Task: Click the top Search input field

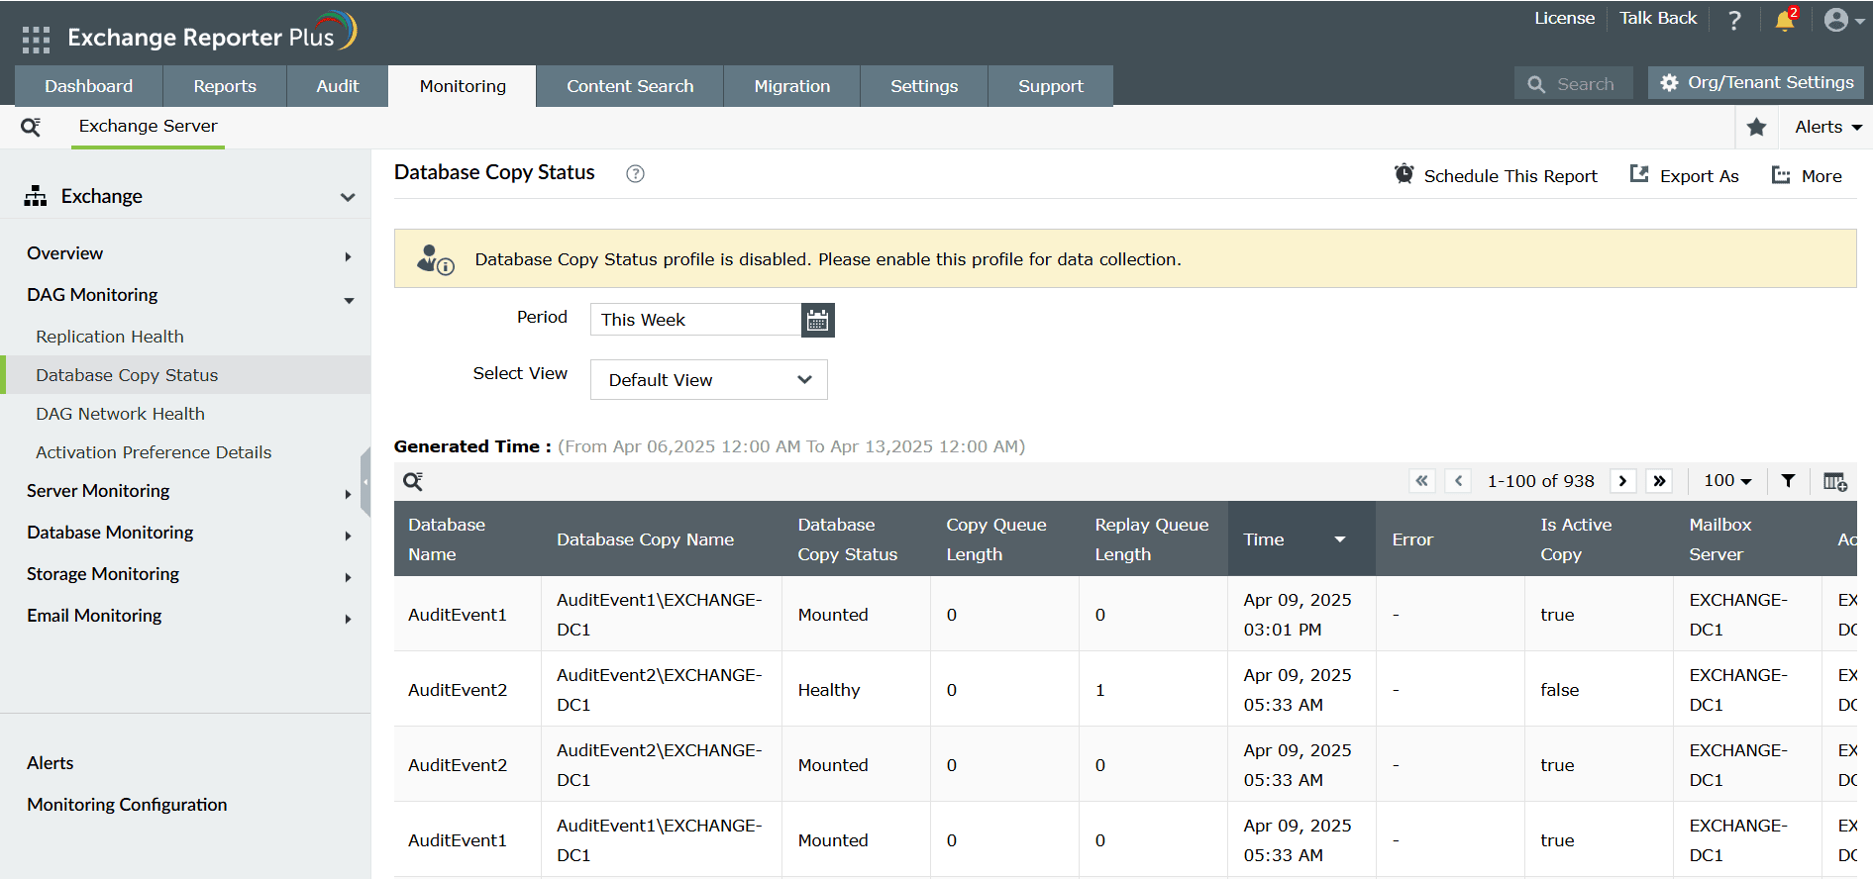Action: click(x=1584, y=84)
